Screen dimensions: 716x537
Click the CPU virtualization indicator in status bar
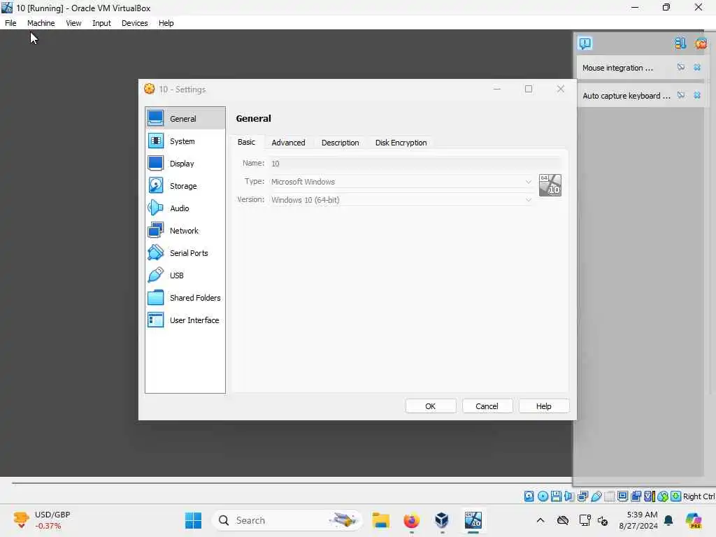(x=650, y=496)
